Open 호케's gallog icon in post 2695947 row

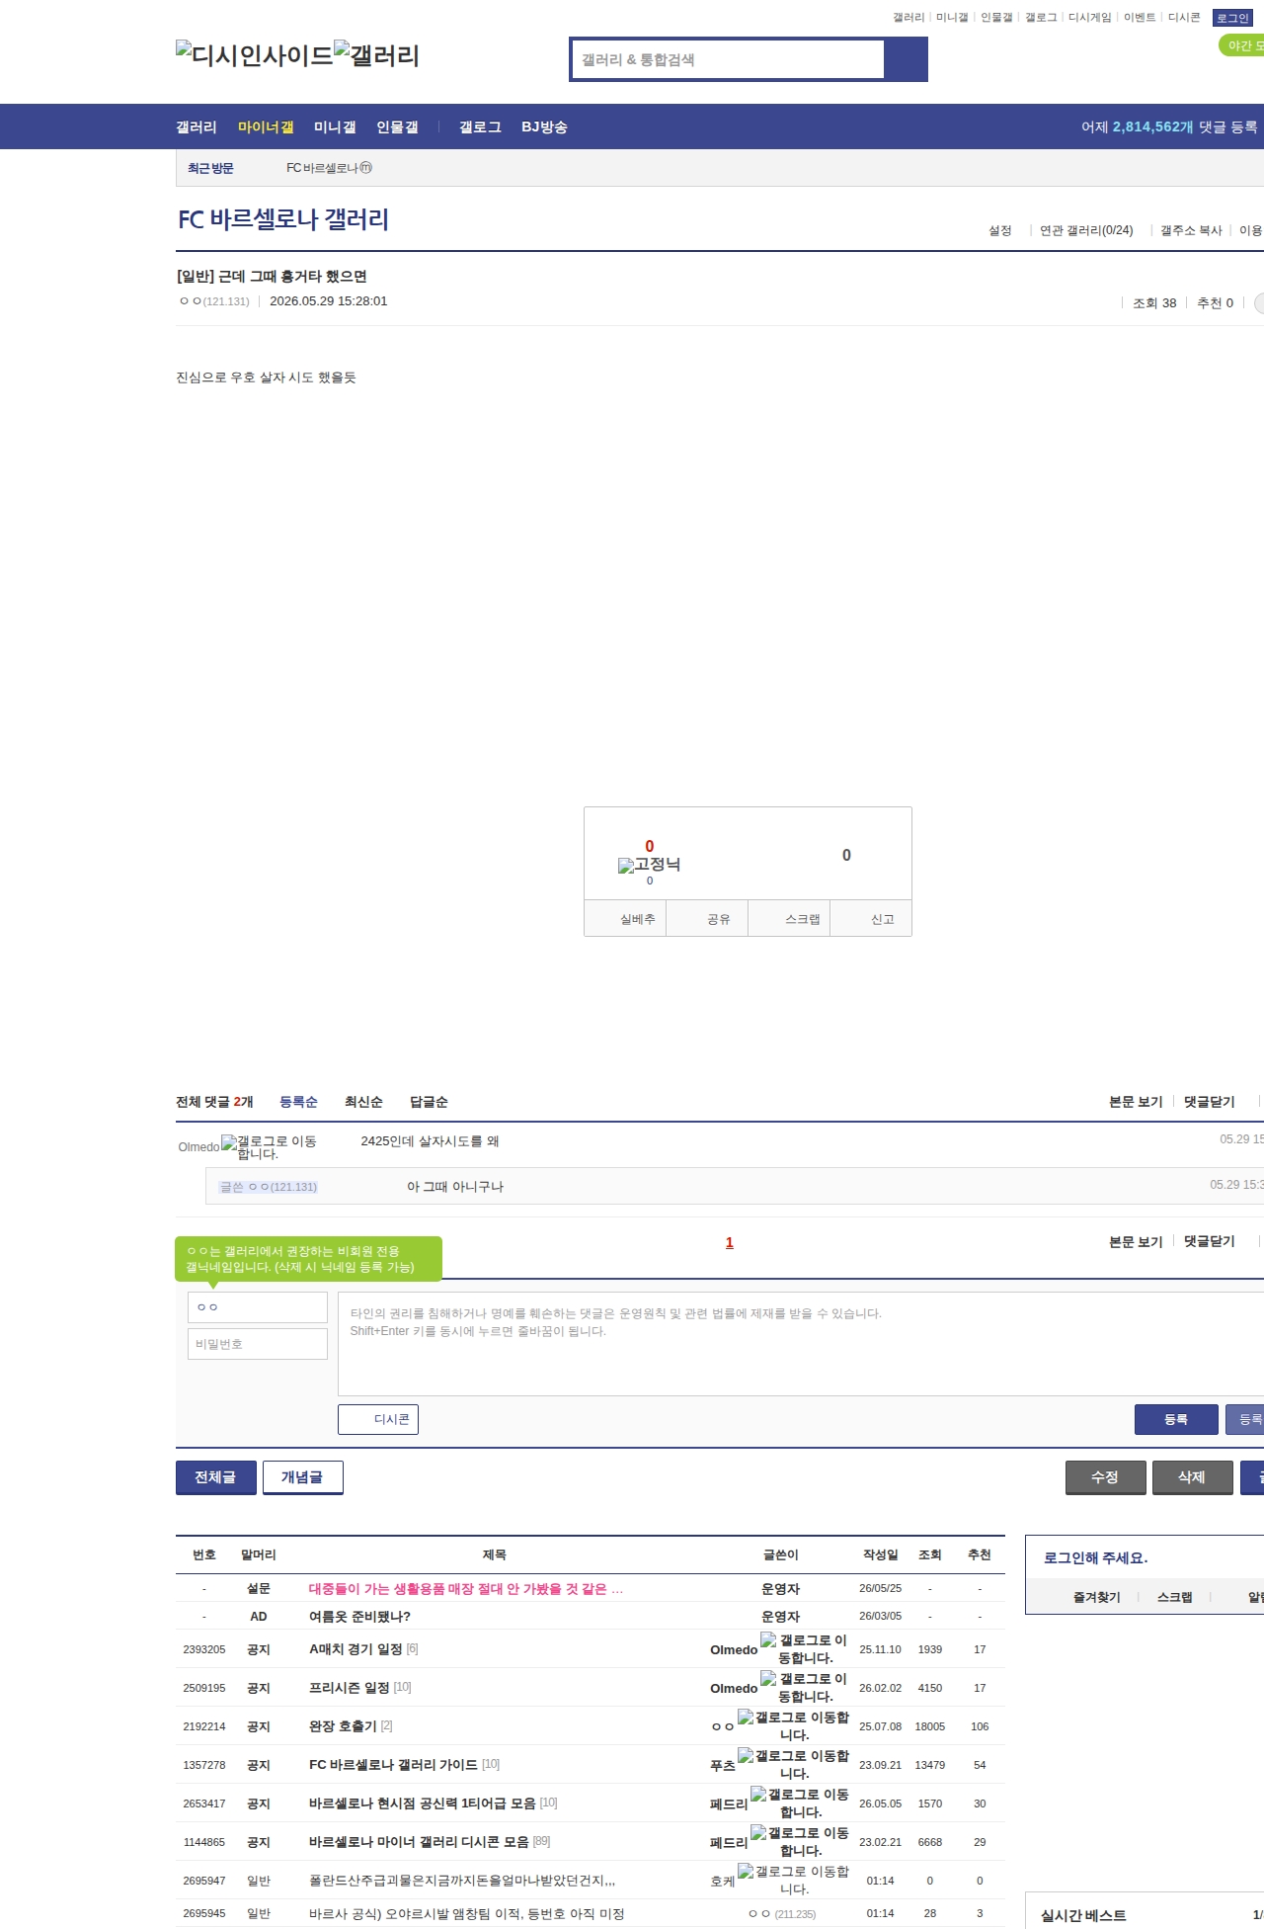pyautogui.click(x=793, y=1881)
